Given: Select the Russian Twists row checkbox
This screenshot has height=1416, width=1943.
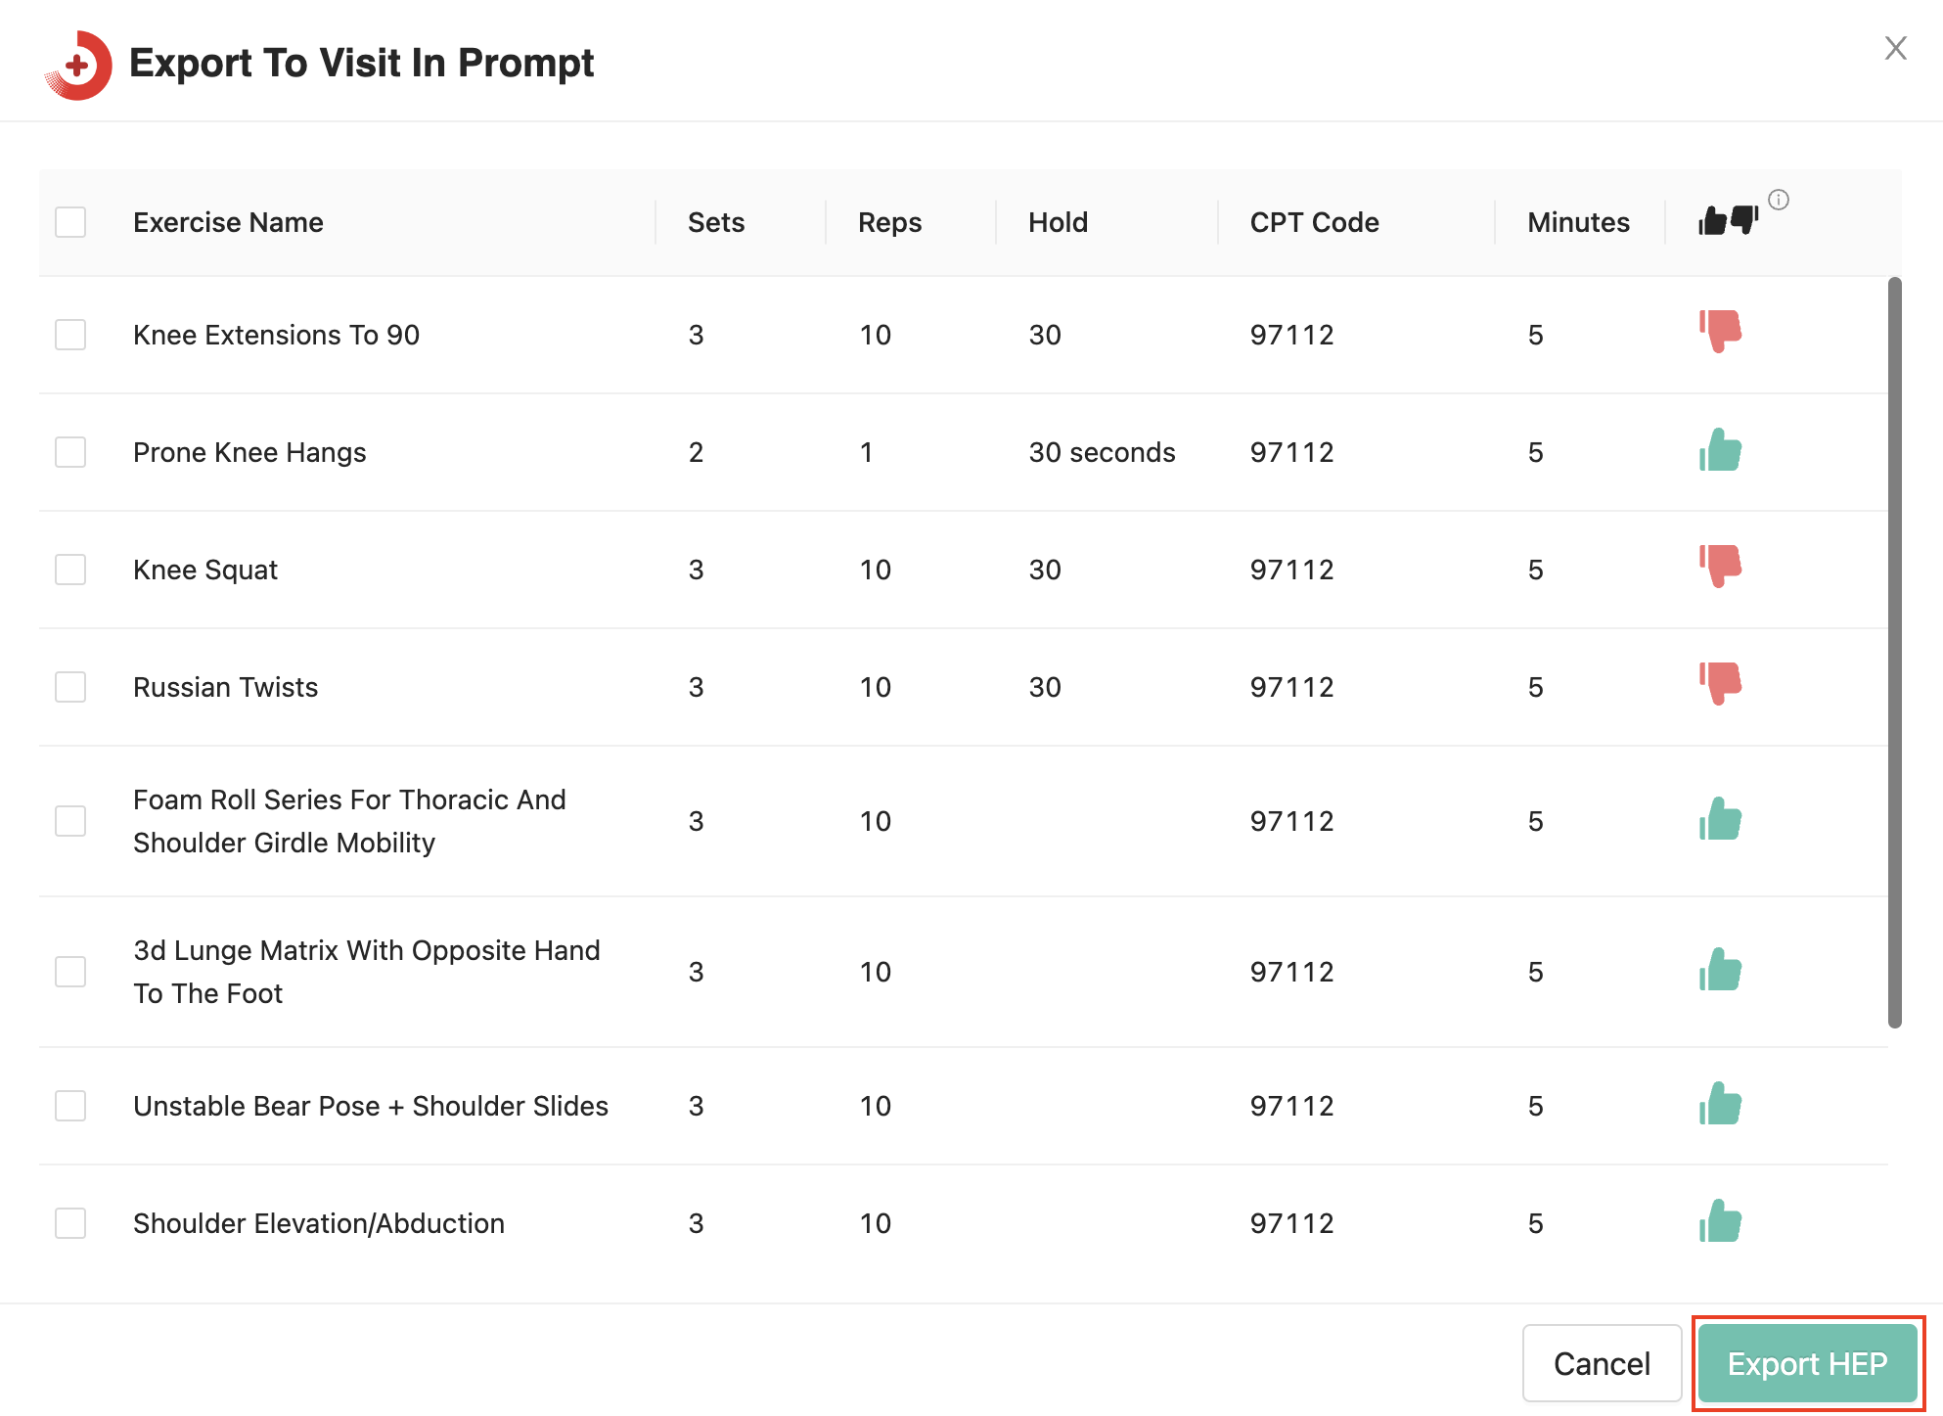Looking at the screenshot, I should click(x=70, y=687).
